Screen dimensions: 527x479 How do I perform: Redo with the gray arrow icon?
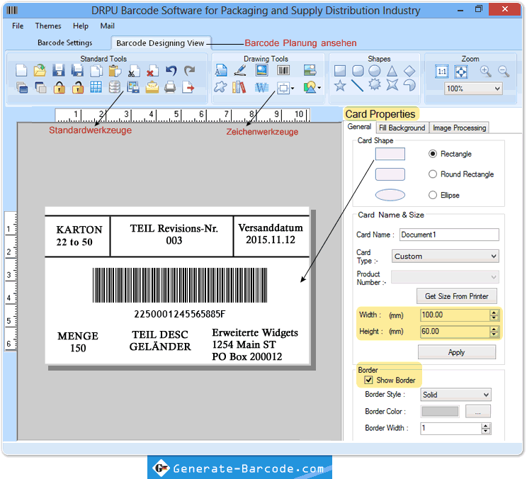(x=190, y=71)
